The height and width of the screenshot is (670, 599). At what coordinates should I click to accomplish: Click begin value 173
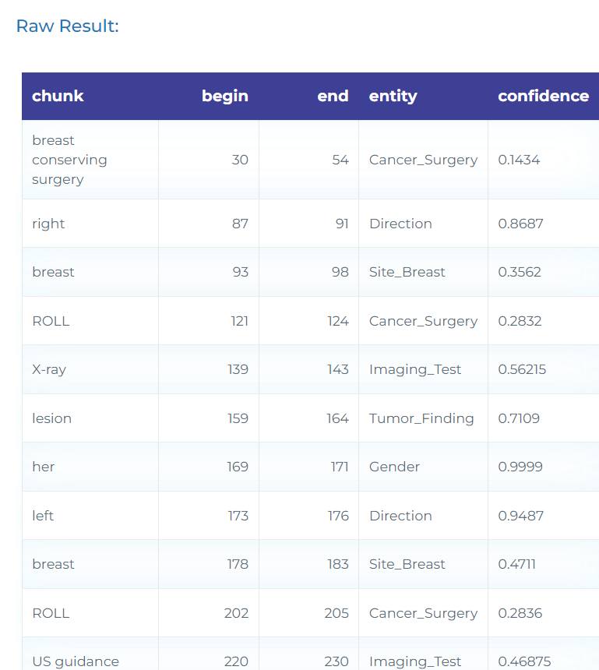pyautogui.click(x=238, y=516)
